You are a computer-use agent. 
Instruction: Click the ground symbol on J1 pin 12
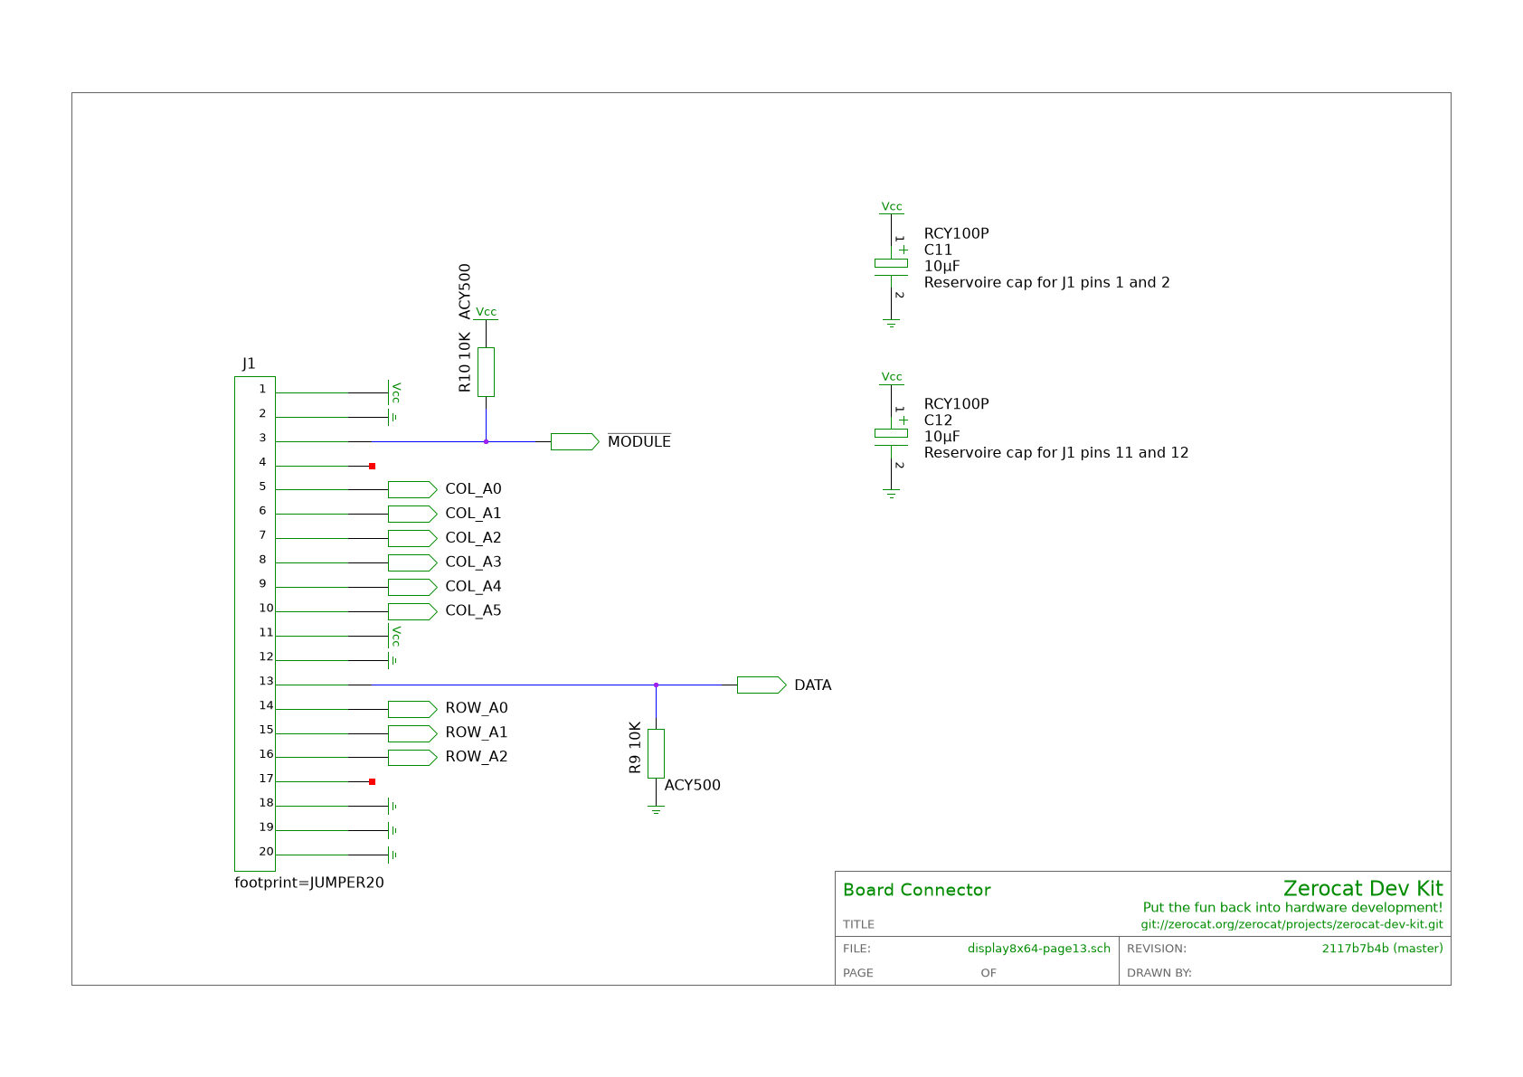tap(393, 660)
